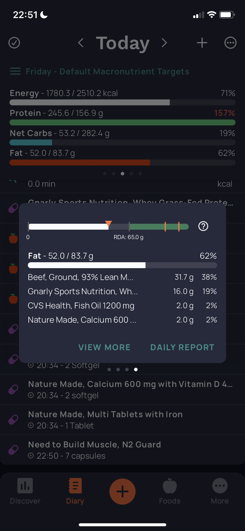Go to the previous day arrow
The image size is (245, 531).
80,43
